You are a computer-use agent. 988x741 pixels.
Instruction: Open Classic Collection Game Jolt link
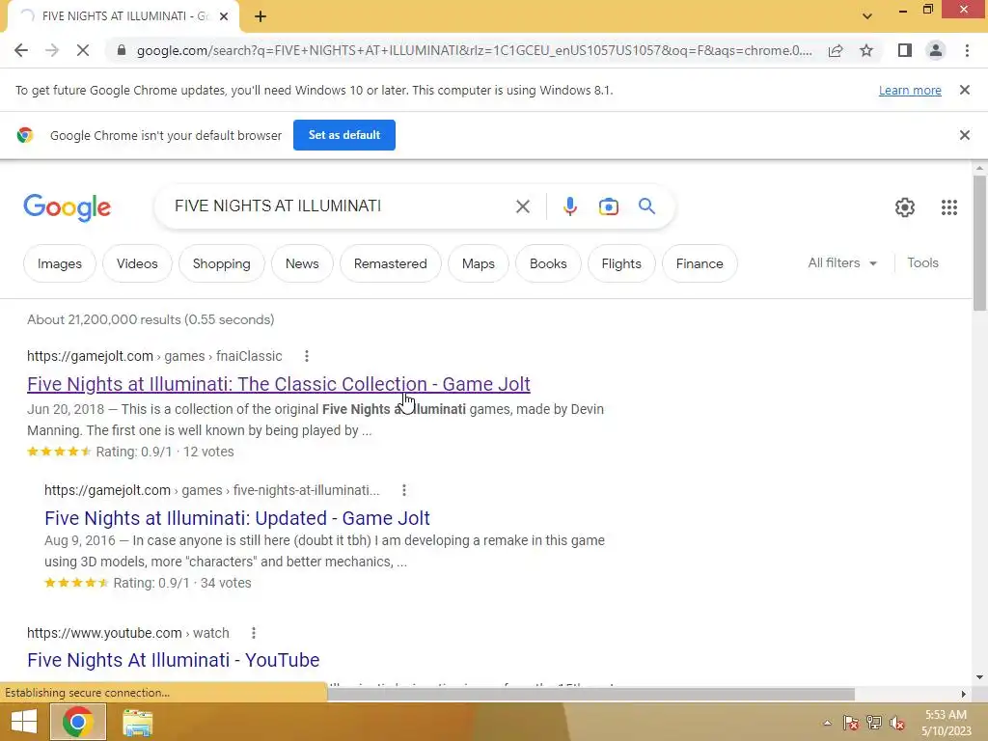[x=279, y=384]
